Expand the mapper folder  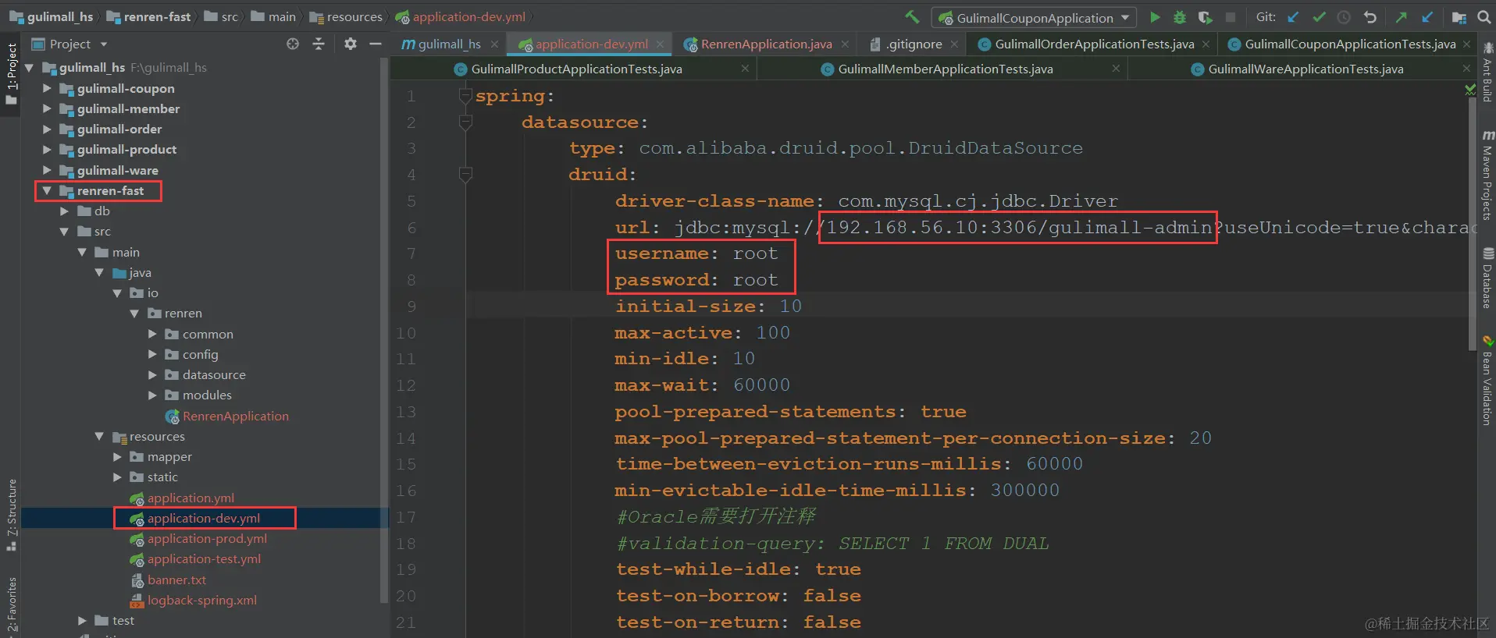coord(117,456)
